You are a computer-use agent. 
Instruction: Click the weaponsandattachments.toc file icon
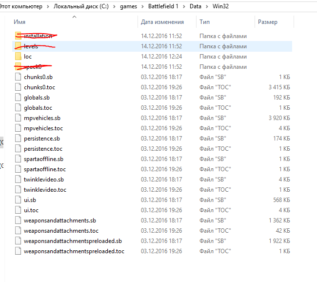(x=18, y=230)
